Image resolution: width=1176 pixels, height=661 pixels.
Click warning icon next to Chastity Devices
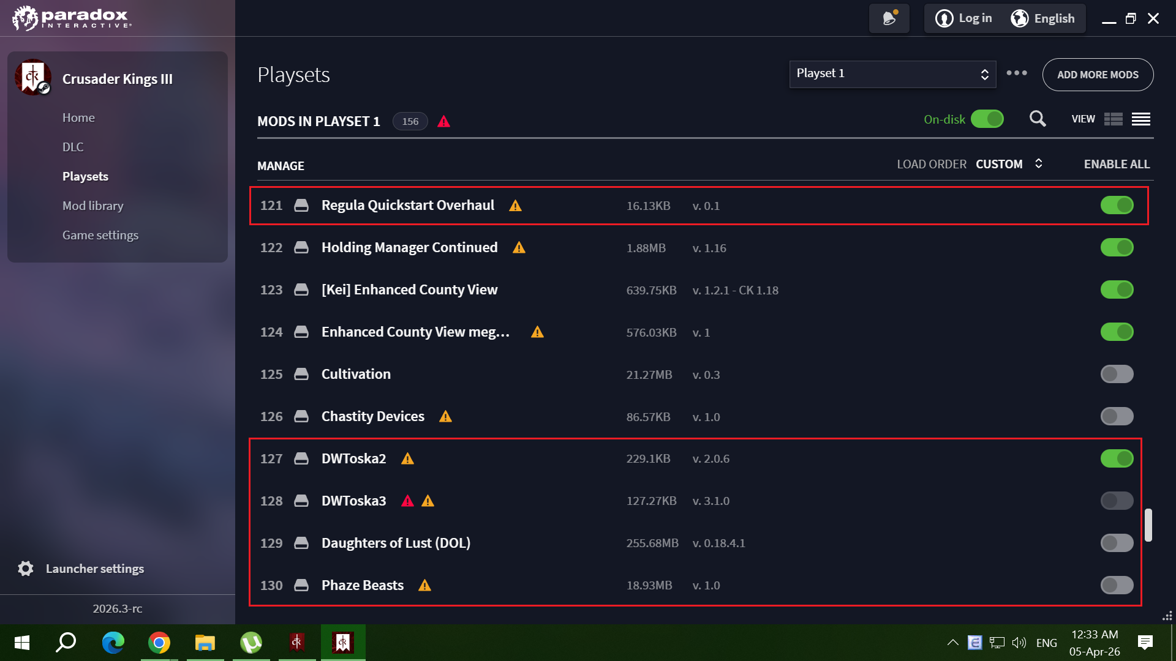click(446, 417)
